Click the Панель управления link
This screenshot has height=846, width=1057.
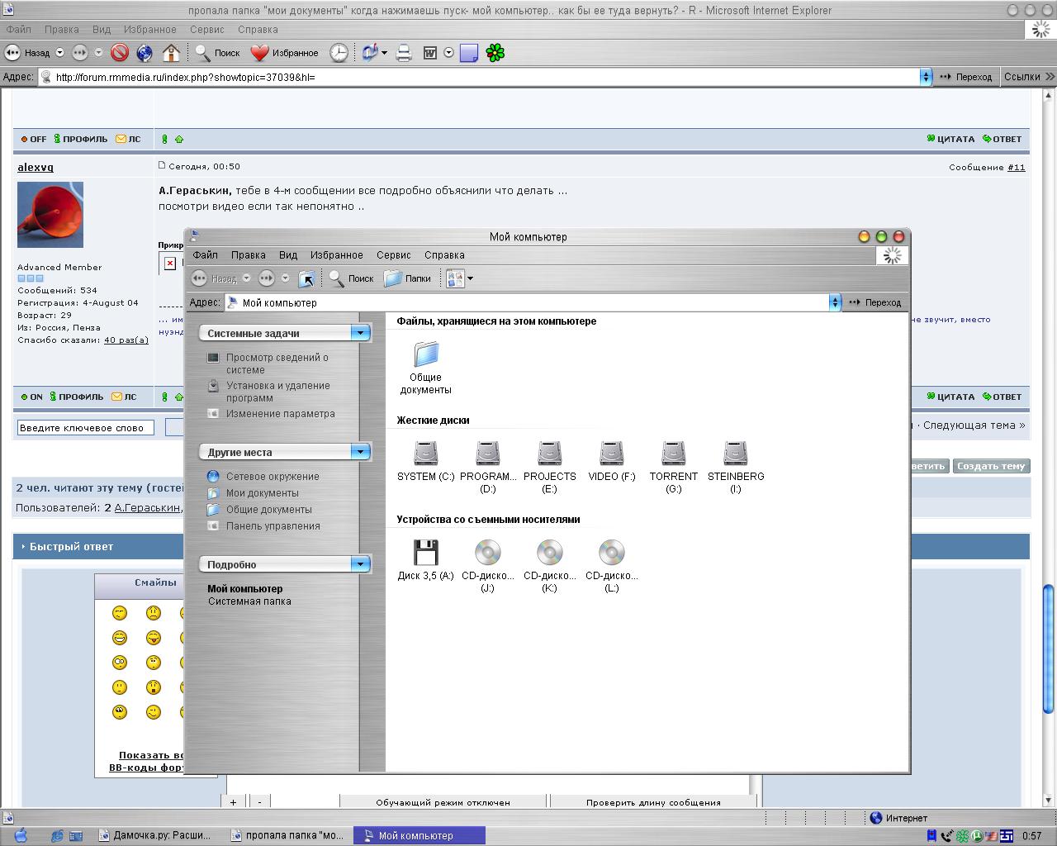tap(273, 526)
